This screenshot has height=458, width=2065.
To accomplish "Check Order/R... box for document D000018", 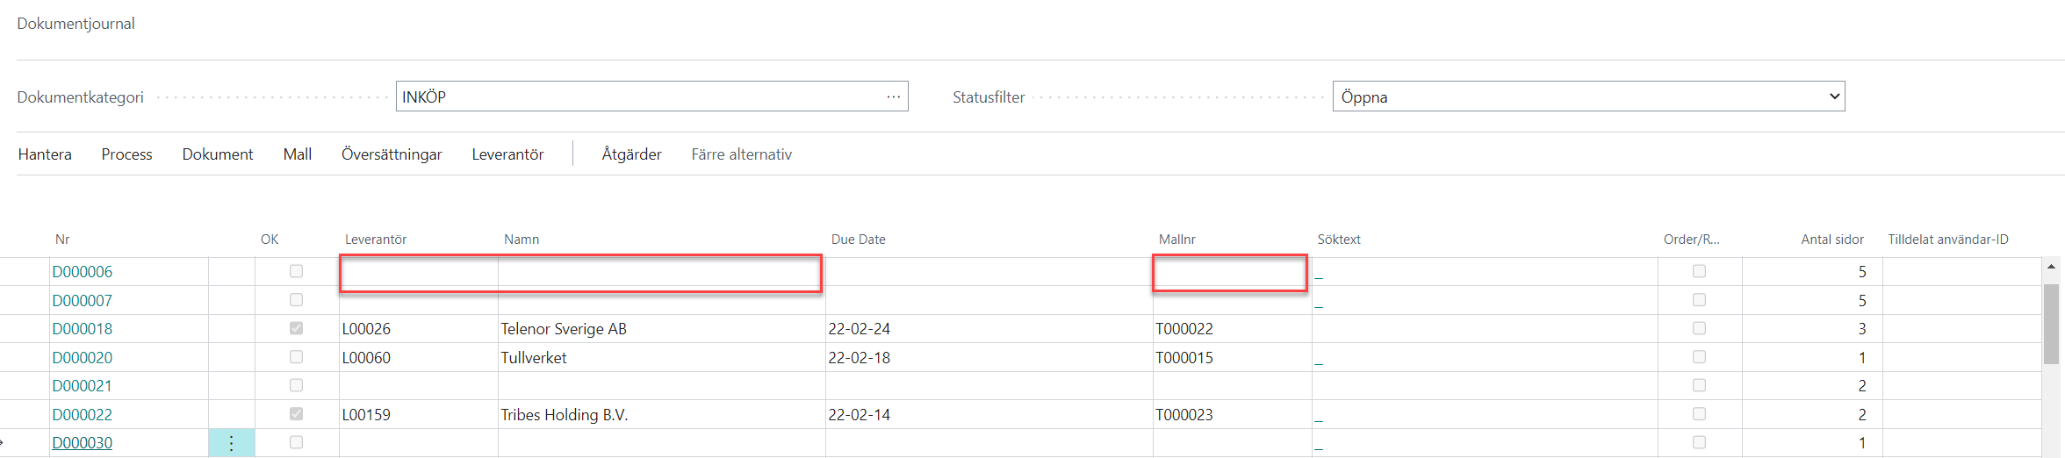I will point(1699,328).
